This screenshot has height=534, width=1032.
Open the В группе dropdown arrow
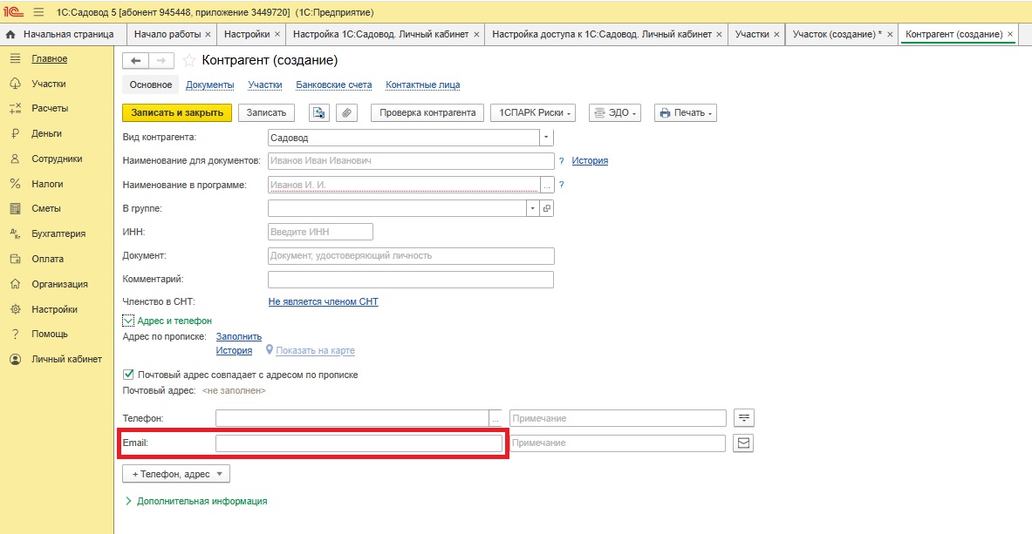tap(533, 208)
